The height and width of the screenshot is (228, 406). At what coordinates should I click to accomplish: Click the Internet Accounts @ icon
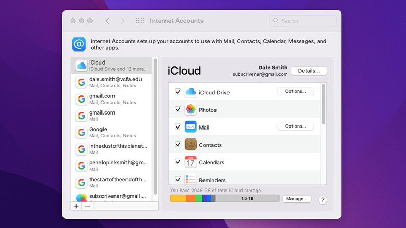tap(79, 44)
